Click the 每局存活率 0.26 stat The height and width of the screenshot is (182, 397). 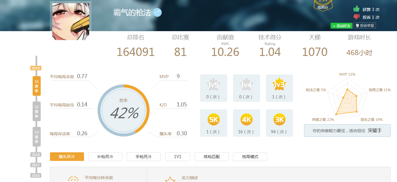[x=68, y=134]
